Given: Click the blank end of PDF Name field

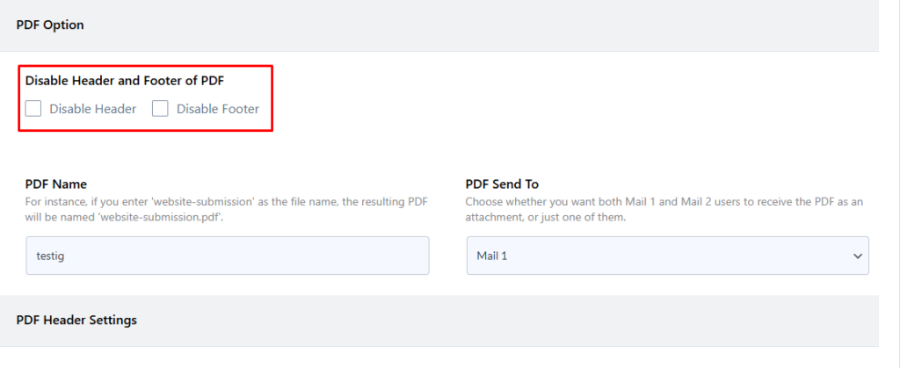Looking at the screenshot, I should [x=287, y=256].
